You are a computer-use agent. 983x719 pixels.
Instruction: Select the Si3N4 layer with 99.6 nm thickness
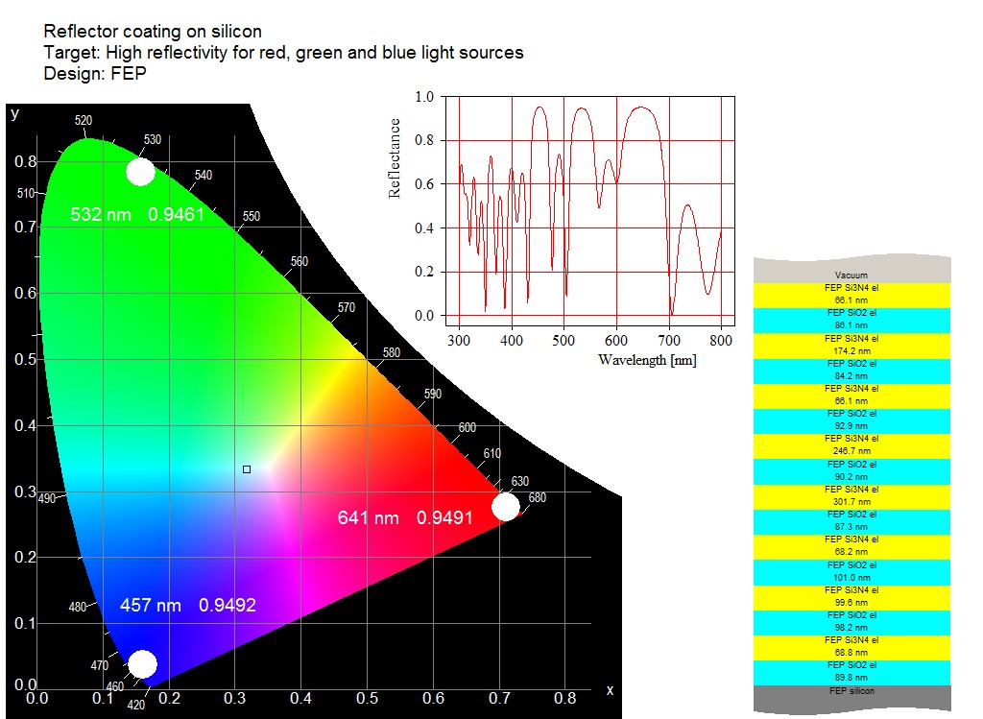click(x=851, y=597)
